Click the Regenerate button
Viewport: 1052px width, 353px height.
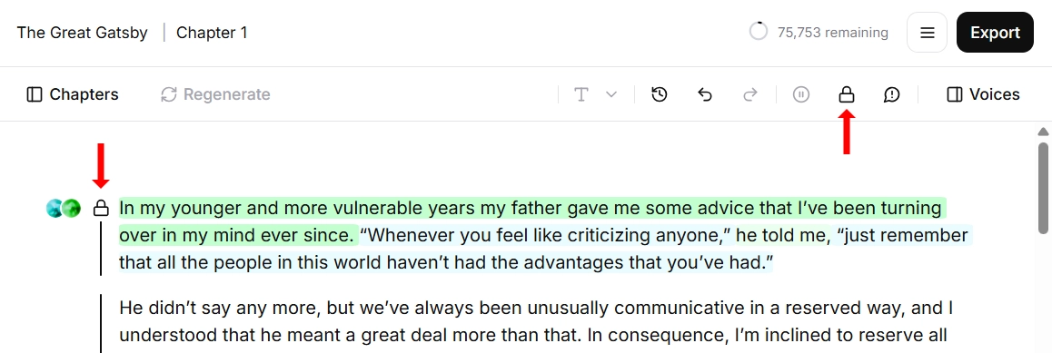pyautogui.click(x=215, y=95)
